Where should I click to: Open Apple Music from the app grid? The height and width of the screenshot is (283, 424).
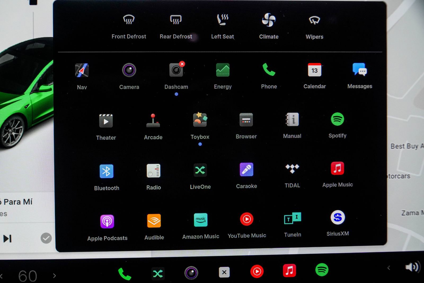338,175
